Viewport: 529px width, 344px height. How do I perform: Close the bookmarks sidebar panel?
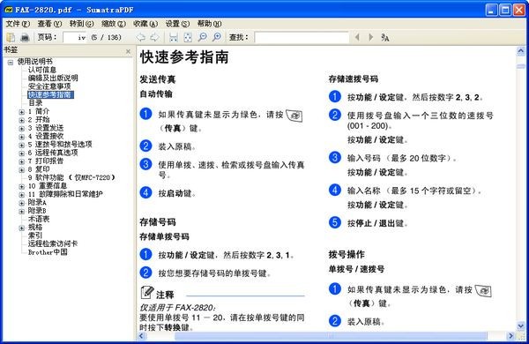128,51
